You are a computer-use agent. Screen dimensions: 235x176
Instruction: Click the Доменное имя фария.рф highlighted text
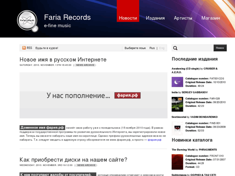pos(42,128)
